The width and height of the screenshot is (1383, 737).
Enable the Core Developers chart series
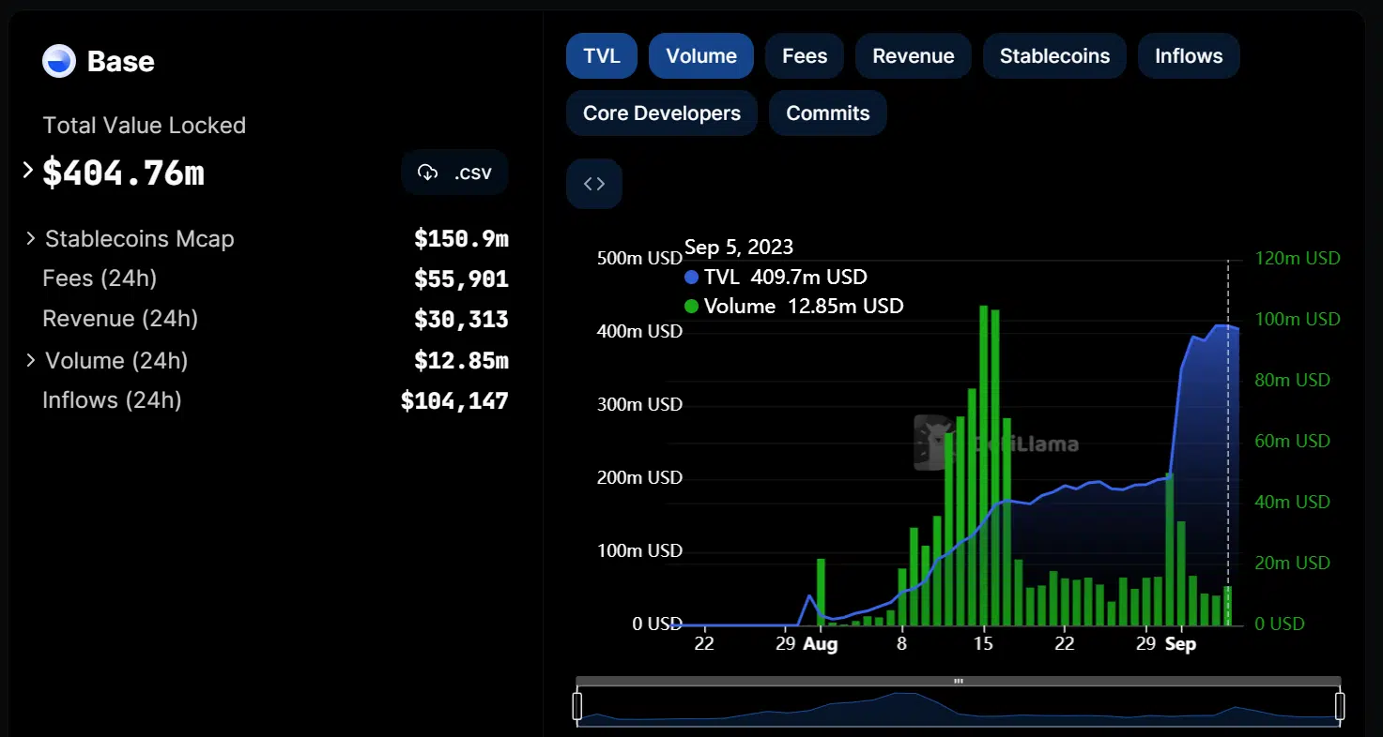pos(662,113)
